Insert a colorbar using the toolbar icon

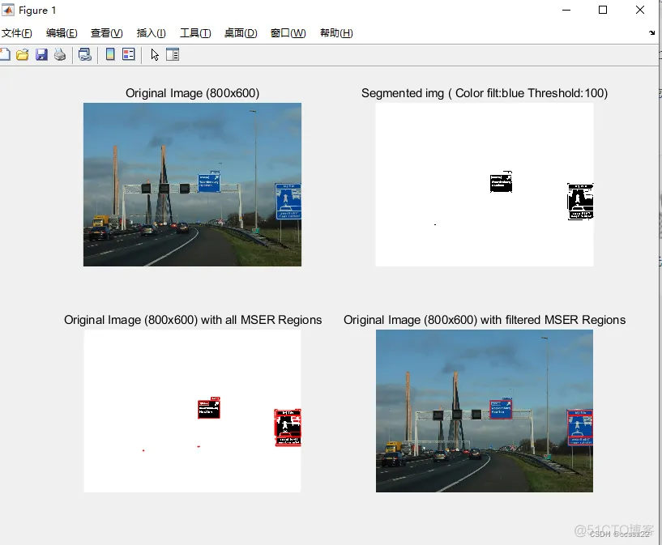[x=110, y=54]
